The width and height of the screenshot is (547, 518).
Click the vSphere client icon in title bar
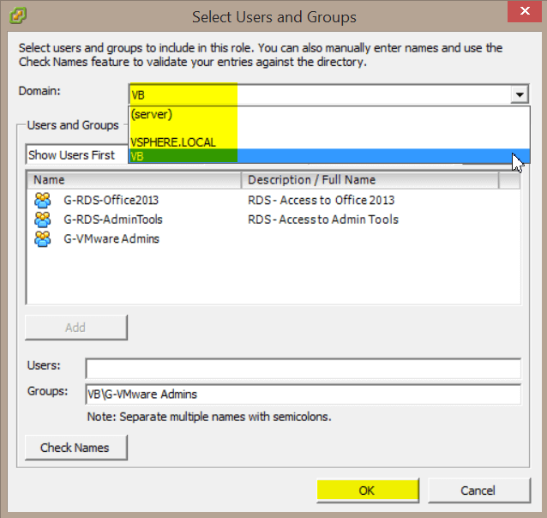[x=18, y=15]
